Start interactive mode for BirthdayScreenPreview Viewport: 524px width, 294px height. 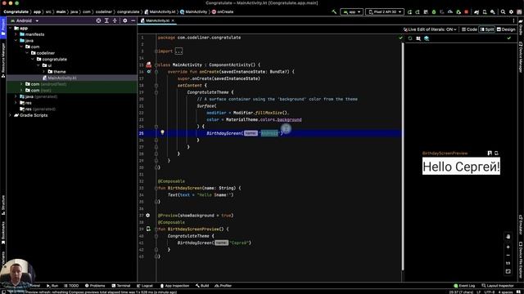click(490, 154)
